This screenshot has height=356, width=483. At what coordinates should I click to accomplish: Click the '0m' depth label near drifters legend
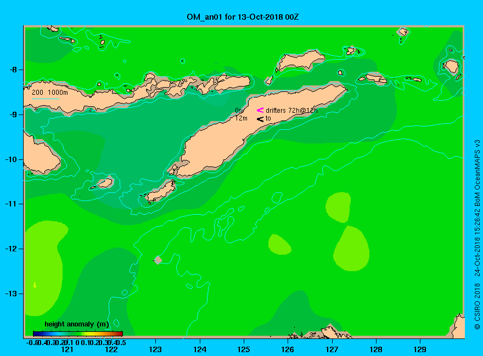click(x=240, y=111)
